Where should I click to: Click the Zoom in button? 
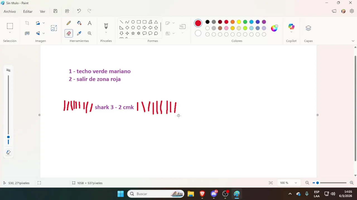coord(352,183)
